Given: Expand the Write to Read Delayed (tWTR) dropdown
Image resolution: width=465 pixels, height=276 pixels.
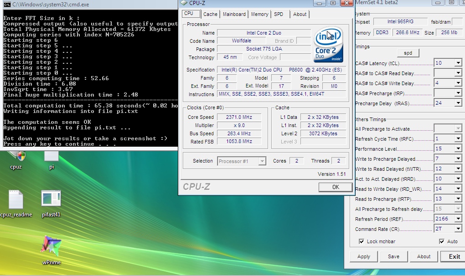Looking at the screenshot, I should (x=458, y=169).
